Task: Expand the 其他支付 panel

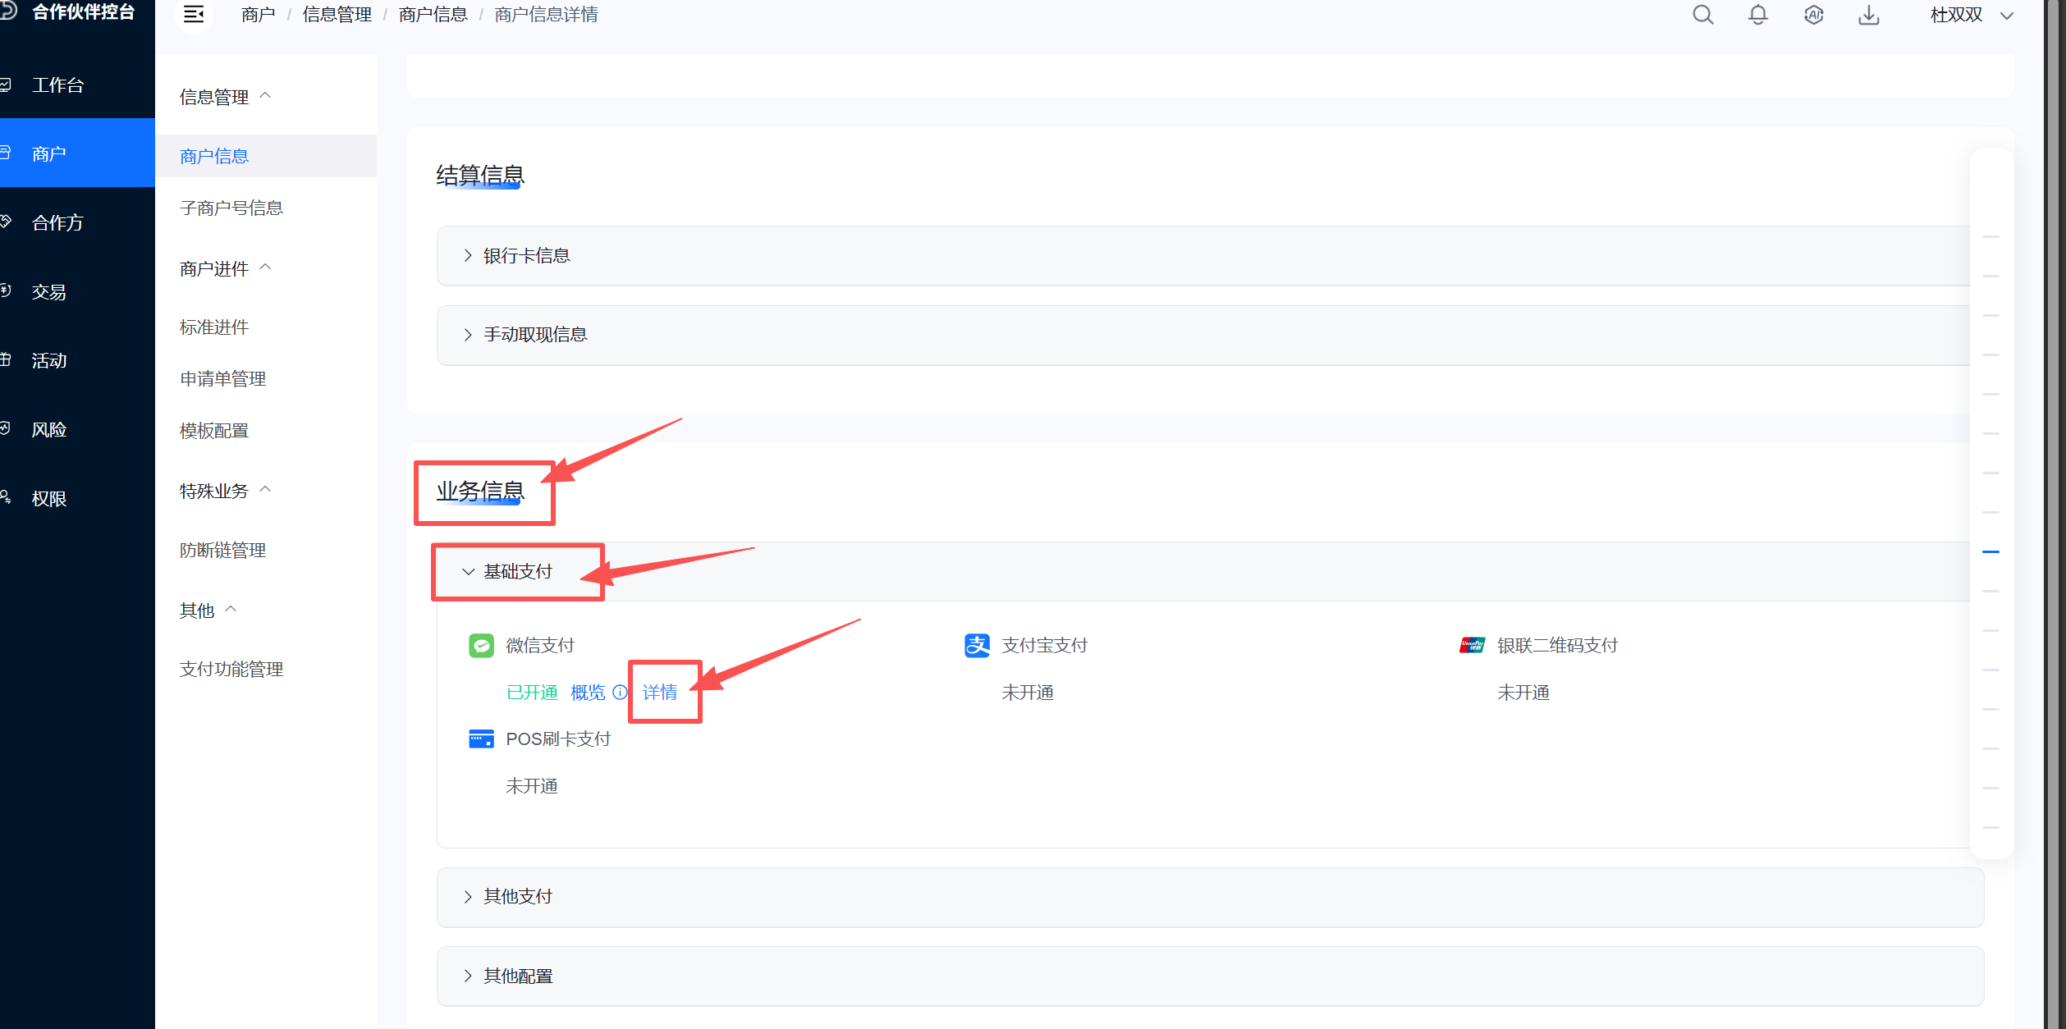Action: pos(1210,897)
